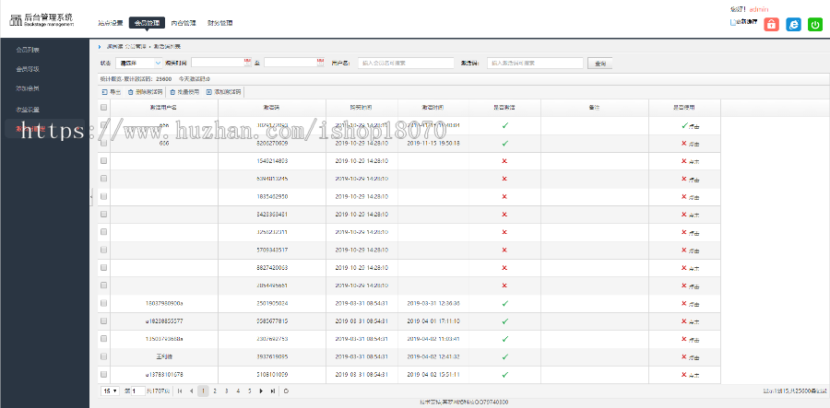Collapse the sidebar using the edge handle

pyautogui.click(x=91, y=196)
